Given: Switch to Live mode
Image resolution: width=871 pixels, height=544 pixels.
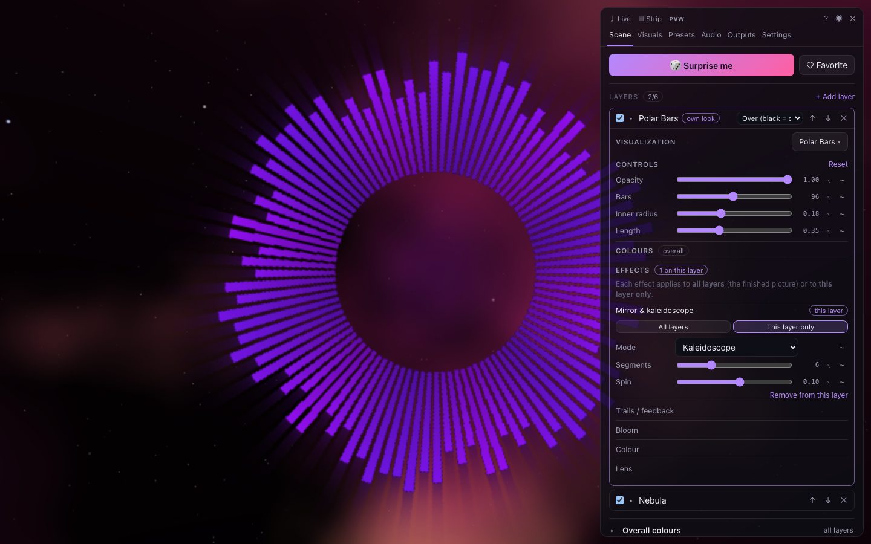Looking at the screenshot, I should 620,19.
